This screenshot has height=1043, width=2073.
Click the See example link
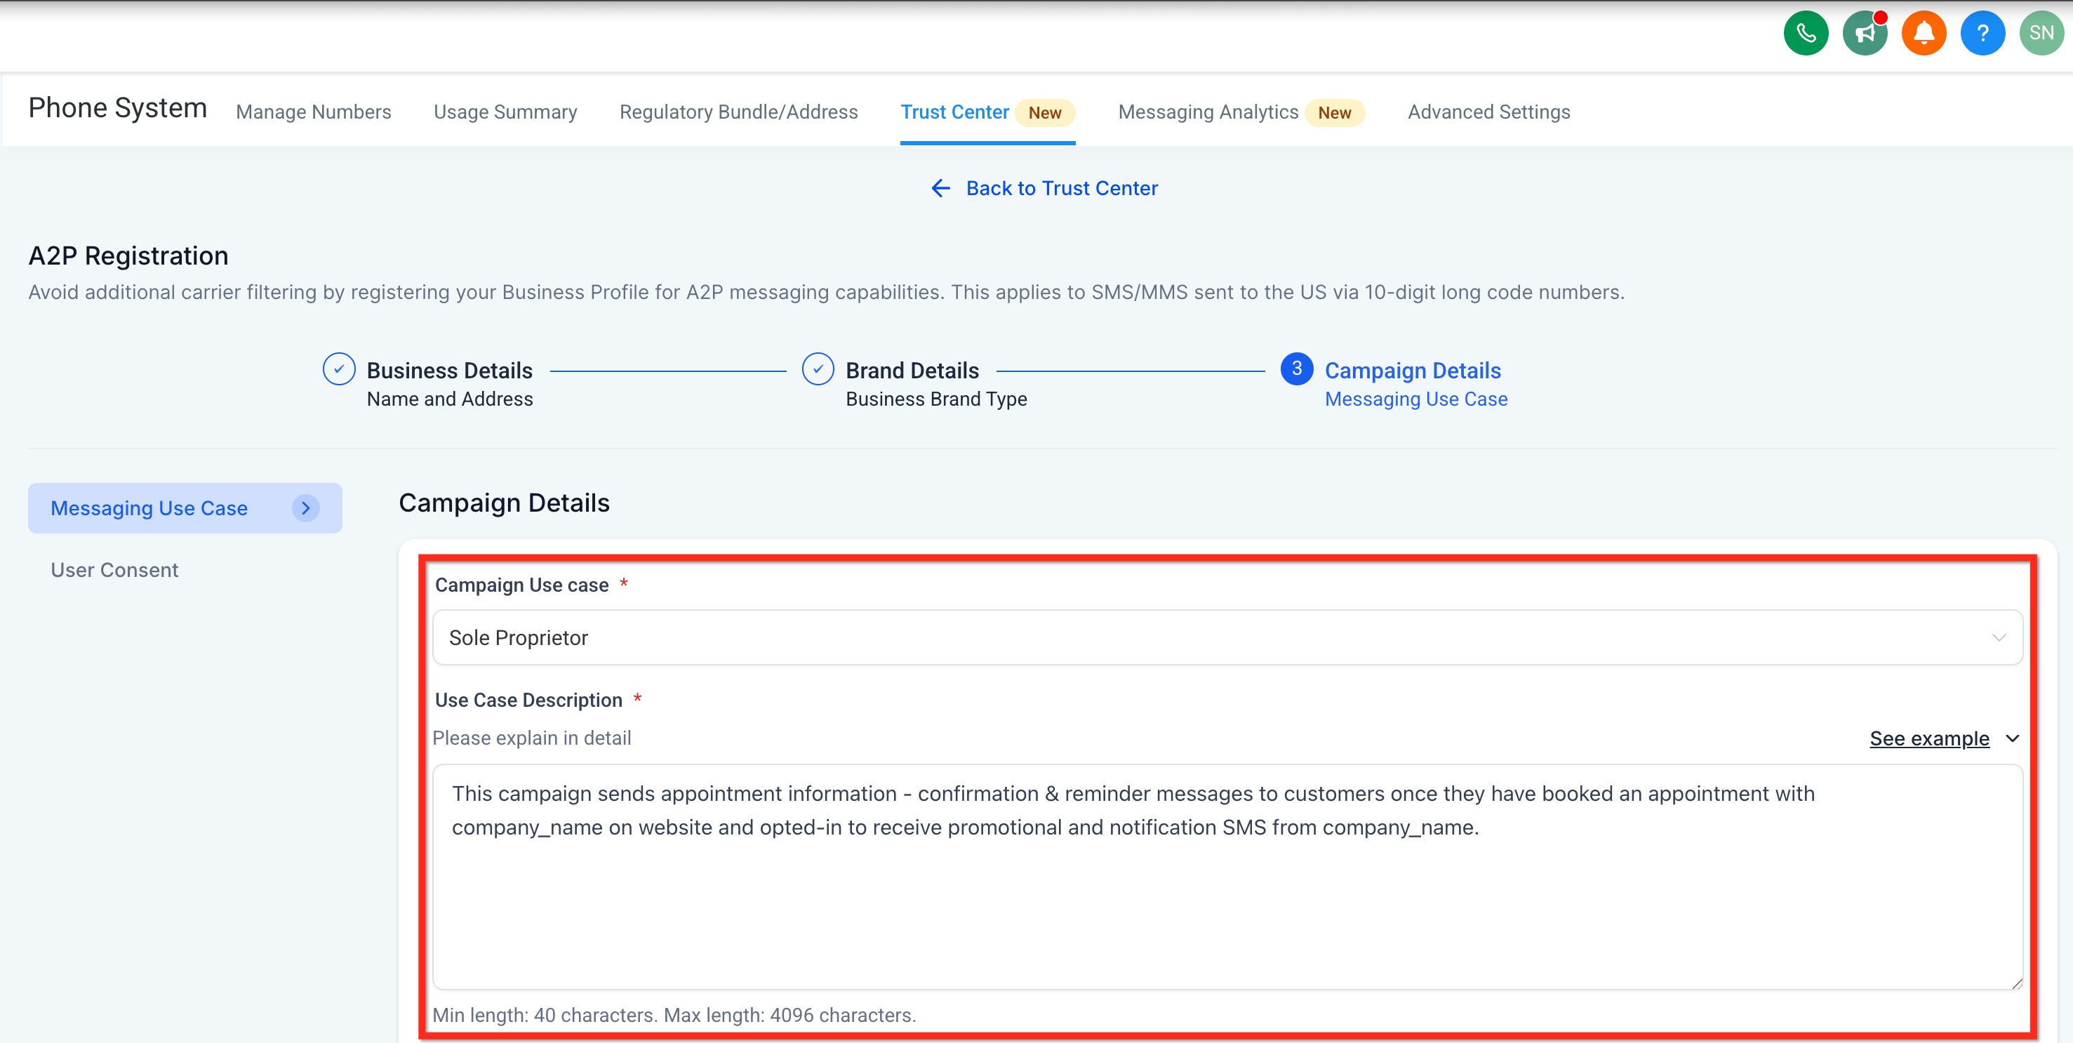(1928, 739)
